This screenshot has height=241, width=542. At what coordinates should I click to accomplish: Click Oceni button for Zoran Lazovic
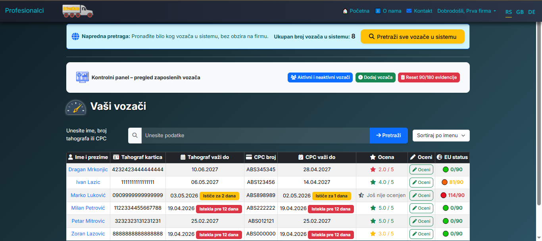coord(421,234)
